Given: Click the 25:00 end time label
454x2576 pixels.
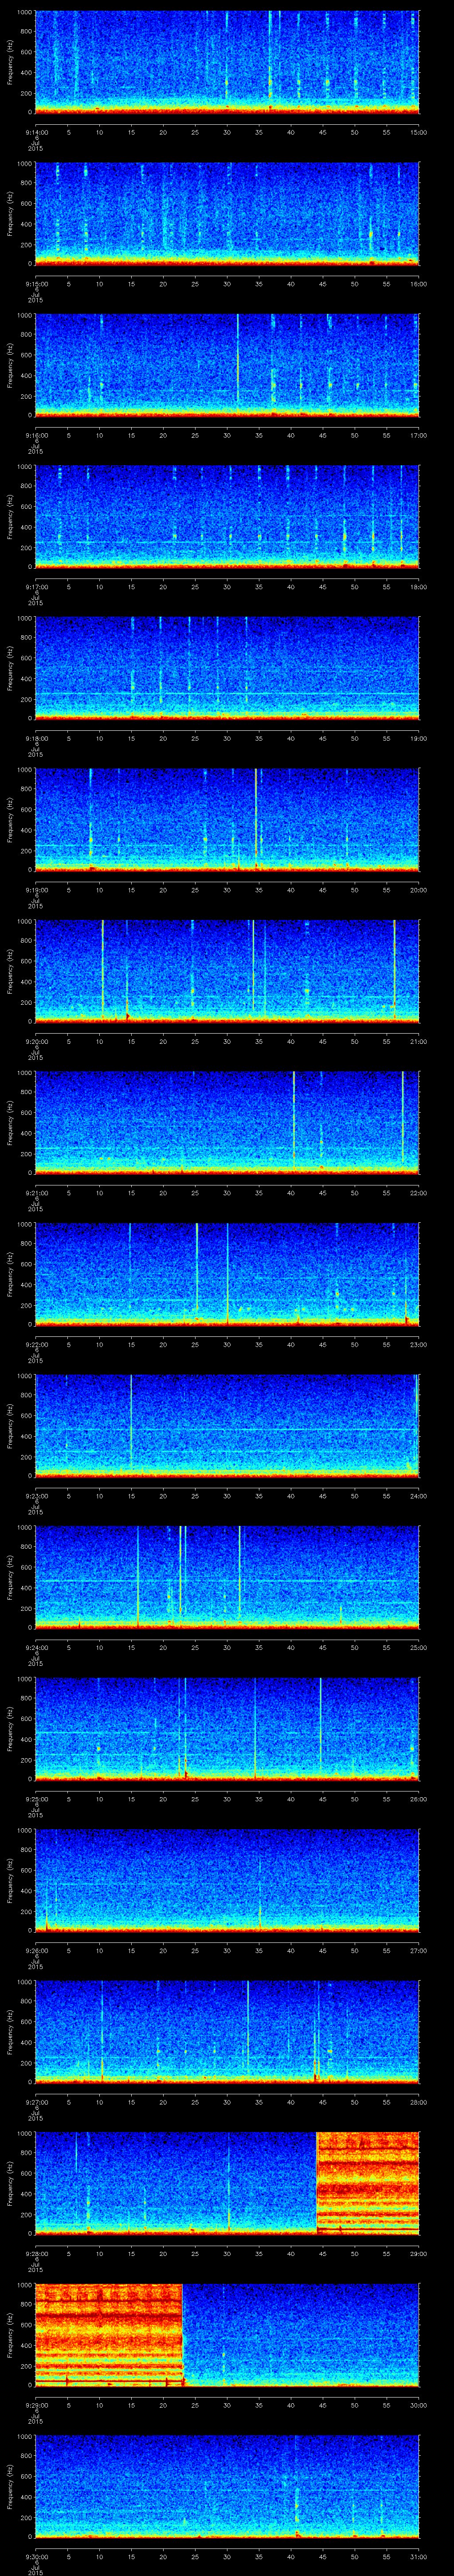Looking at the screenshot, I should (x=418, y=1647).
